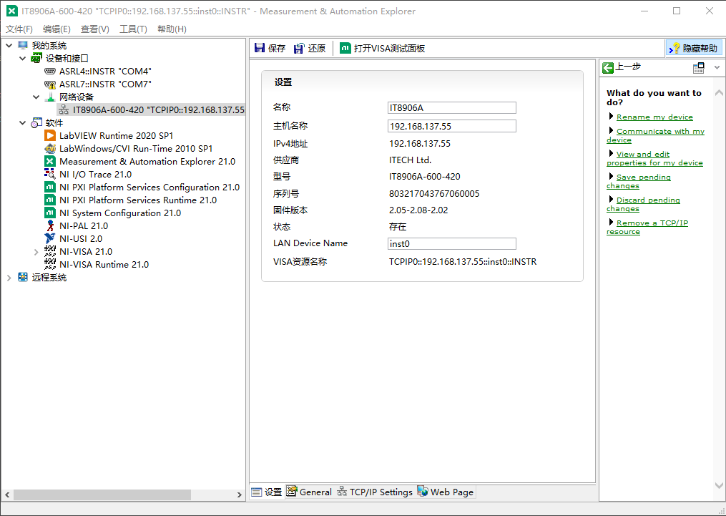The image size is (726, 516).
Task: Click the Hide Help question mark icon
Action: tap(674, 48)
